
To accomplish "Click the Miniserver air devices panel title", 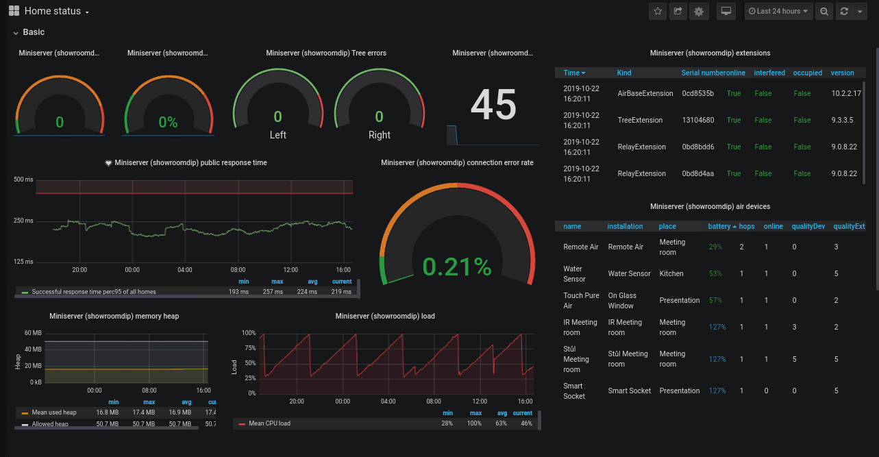I will click(710, 206).
